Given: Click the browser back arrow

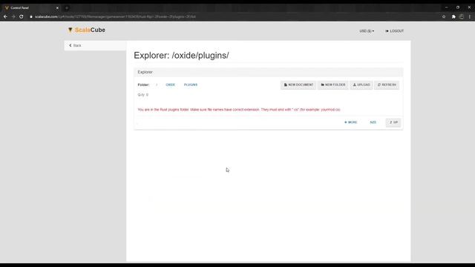Looking at the screenshot, I should coord(5,16).
